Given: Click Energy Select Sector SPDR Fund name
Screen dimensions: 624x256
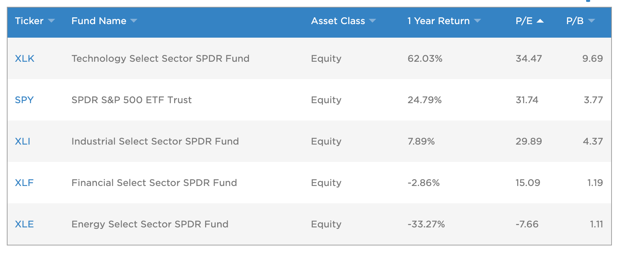Looking at the screenshot, I should (150, 224).
